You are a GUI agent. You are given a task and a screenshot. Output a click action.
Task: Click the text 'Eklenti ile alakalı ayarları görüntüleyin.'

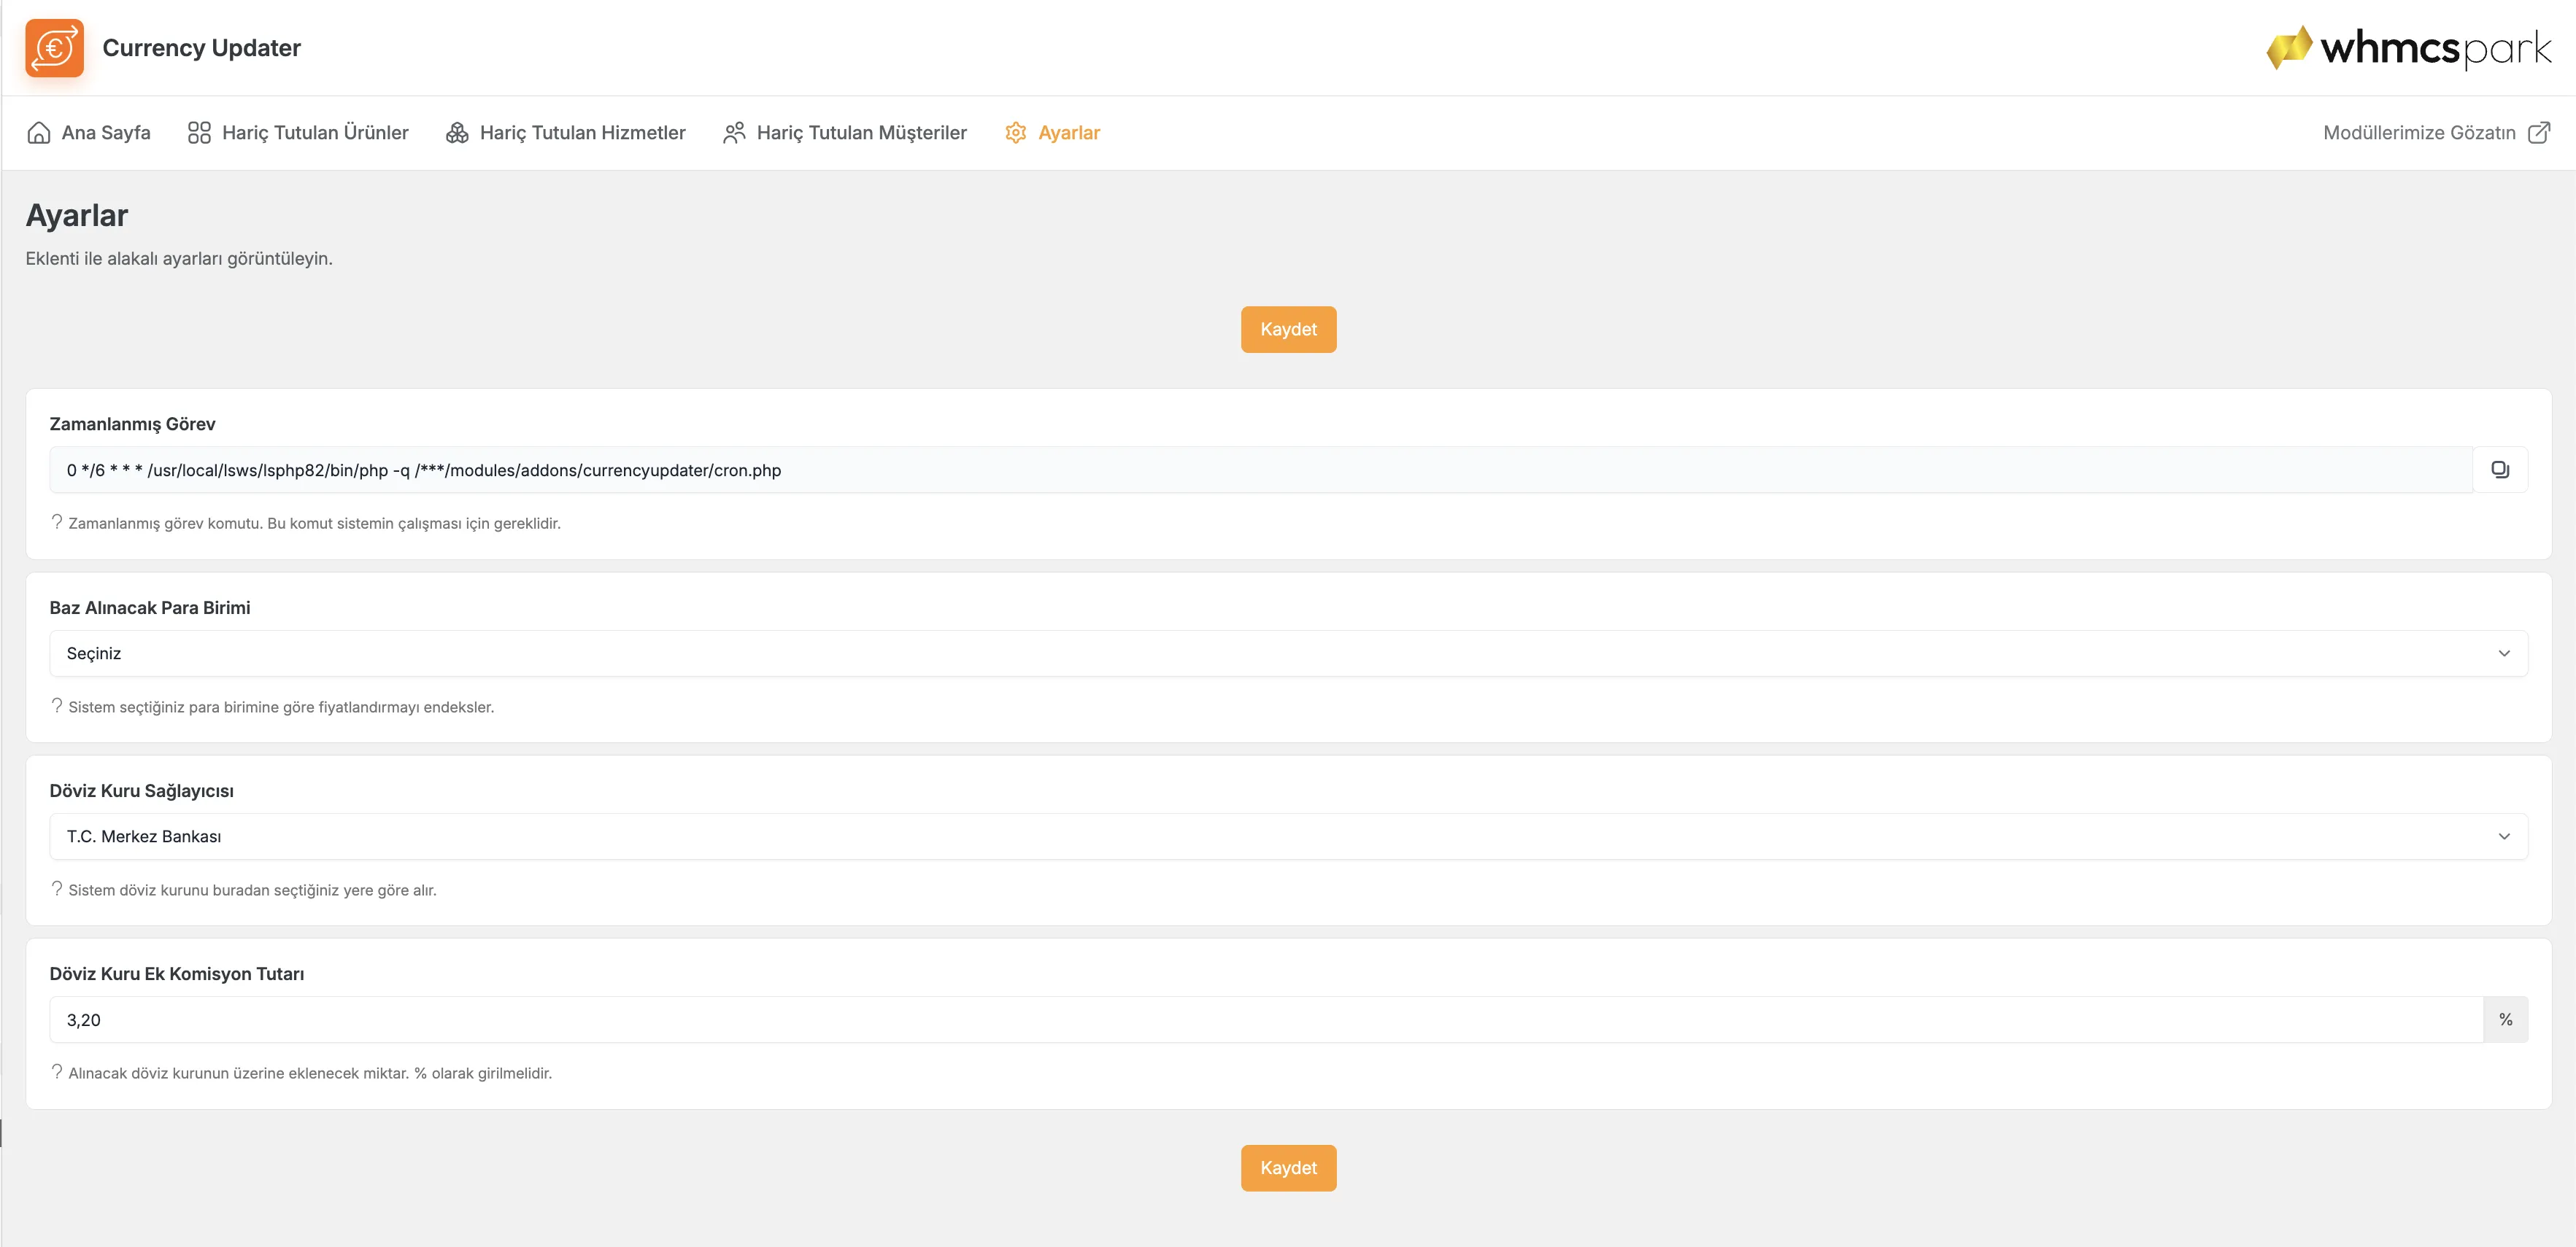pos(179,259)
